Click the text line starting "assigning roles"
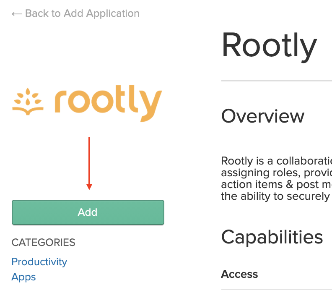This screenshot has width=332, height=298. (x=276, y=173)
